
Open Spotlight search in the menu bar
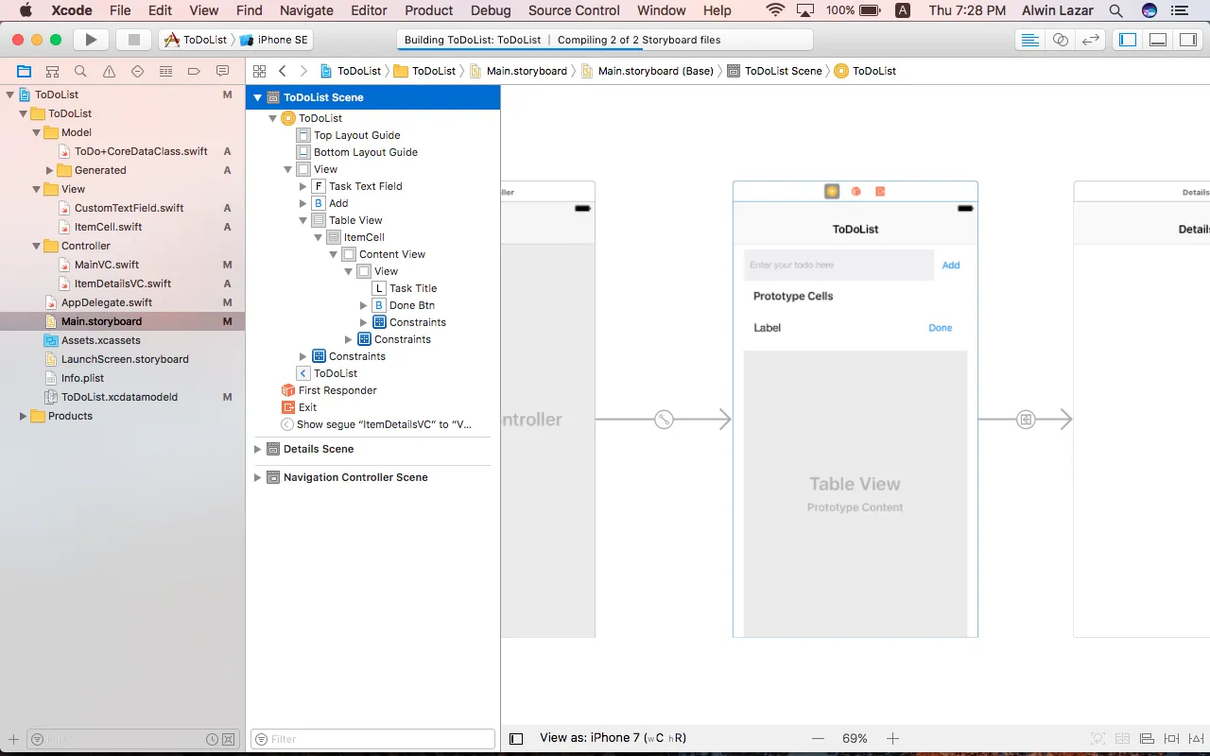(1116, 10)
